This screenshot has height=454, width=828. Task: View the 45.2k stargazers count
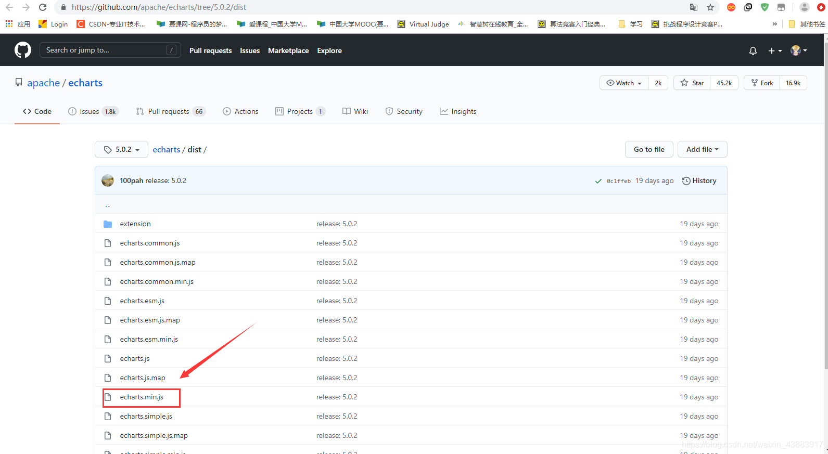click(724, 83)
